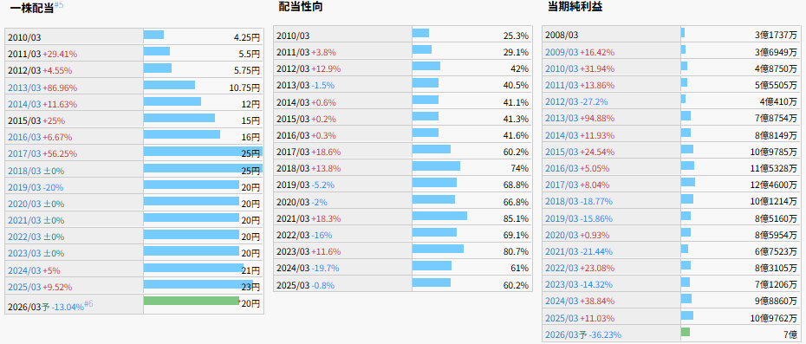806x344 pixels.
Task: Open 2023/03 -14.32% net income link
Action: (562, 284)
